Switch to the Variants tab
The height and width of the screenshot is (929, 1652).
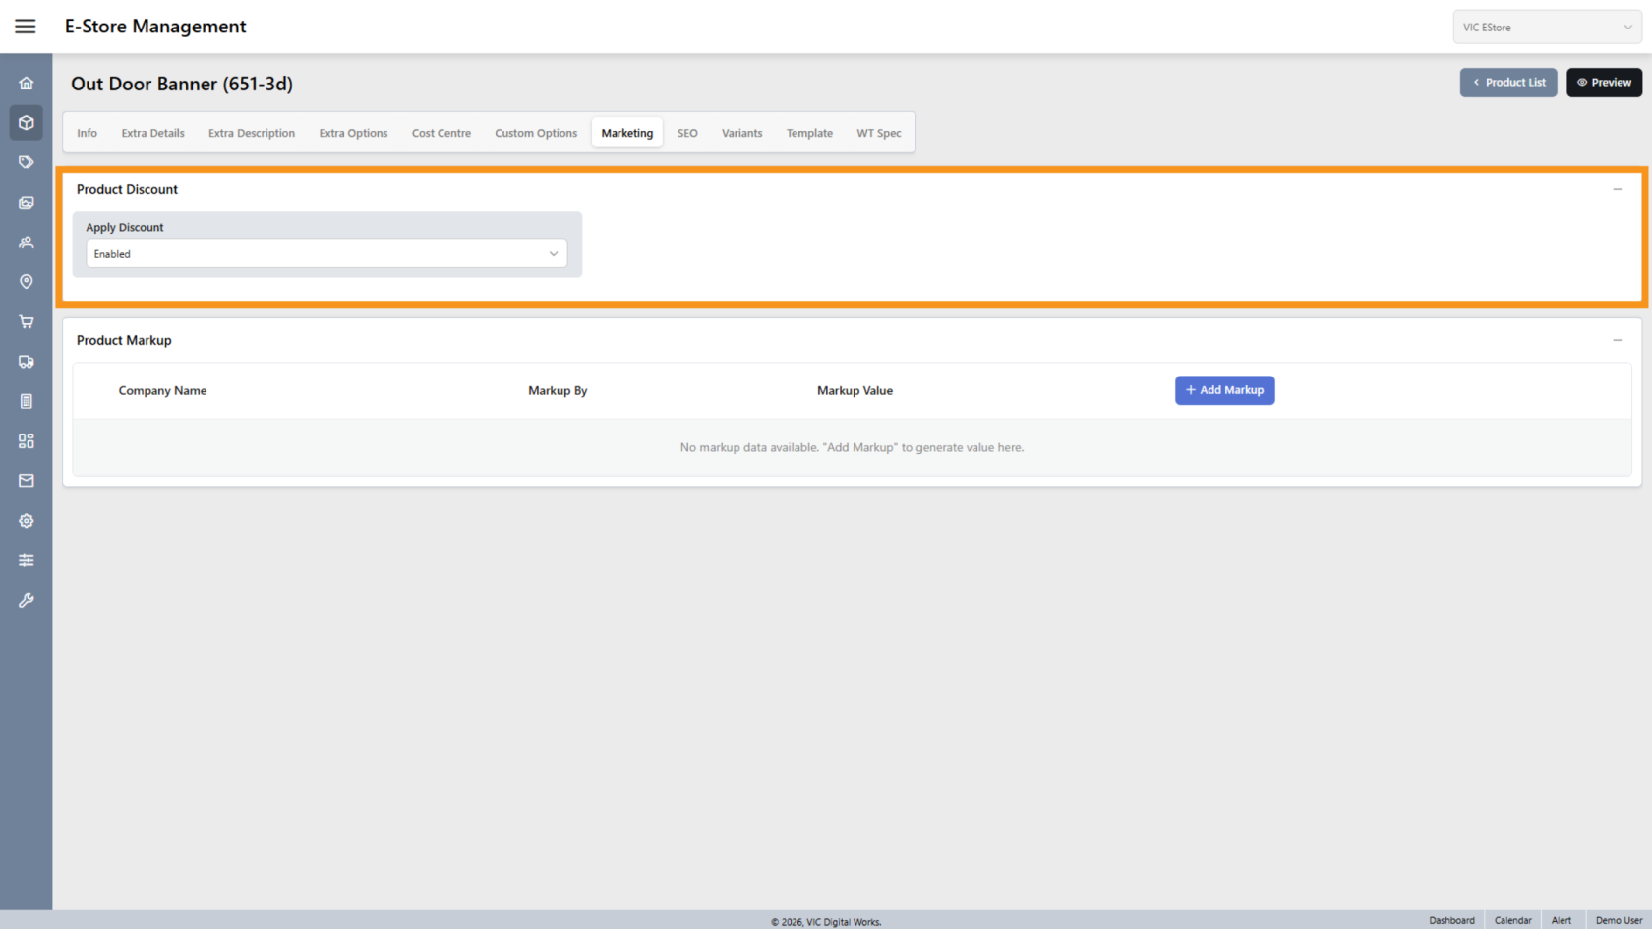[741, 133]
